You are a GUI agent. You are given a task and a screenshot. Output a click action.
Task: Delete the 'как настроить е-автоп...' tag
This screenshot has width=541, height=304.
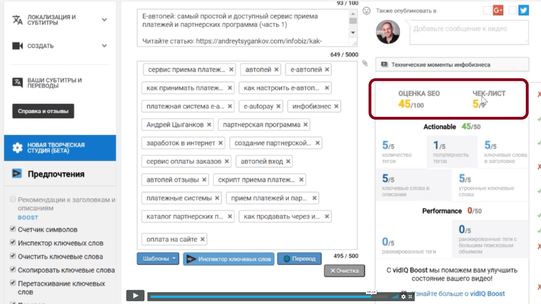point(327,88)
